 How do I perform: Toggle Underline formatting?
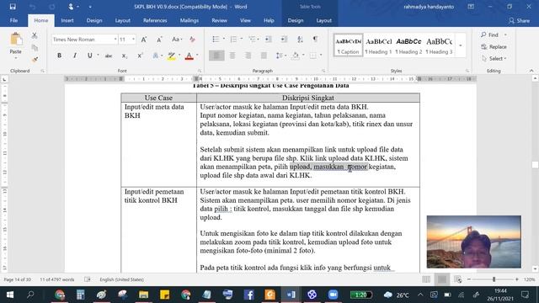90,56
